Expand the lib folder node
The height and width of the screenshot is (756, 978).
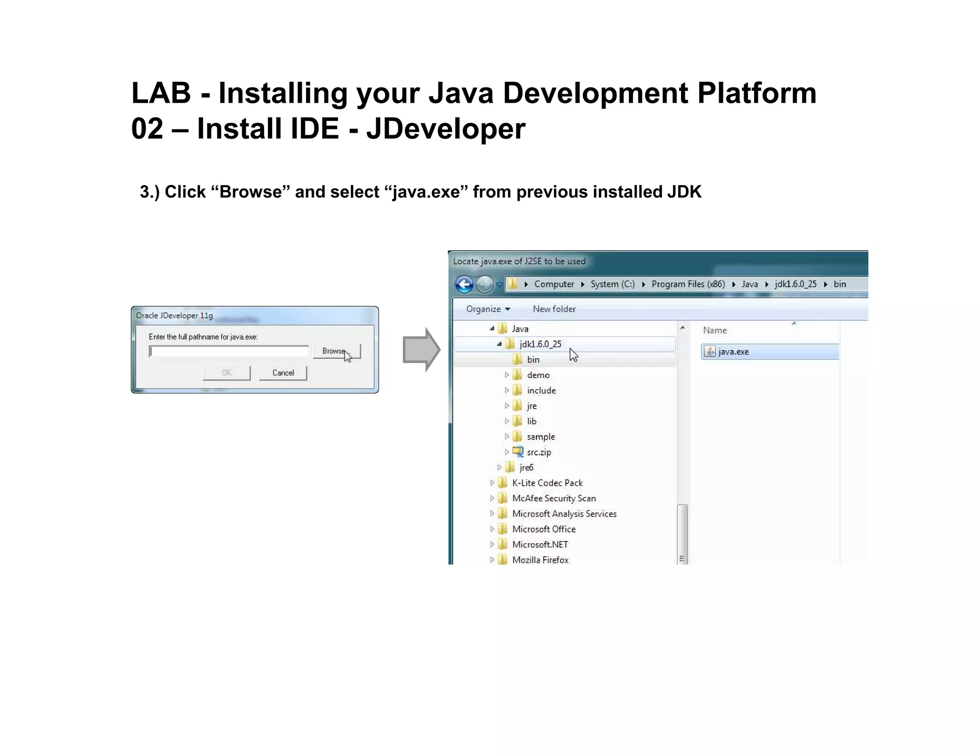coord(507,421)
